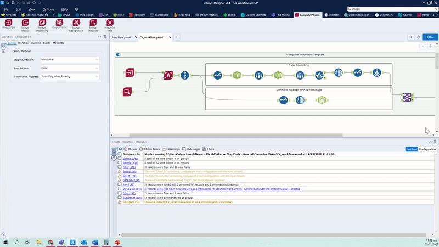Select the Image Processing tool
This screenshot has height=247, width=439.
coord(42,25)
